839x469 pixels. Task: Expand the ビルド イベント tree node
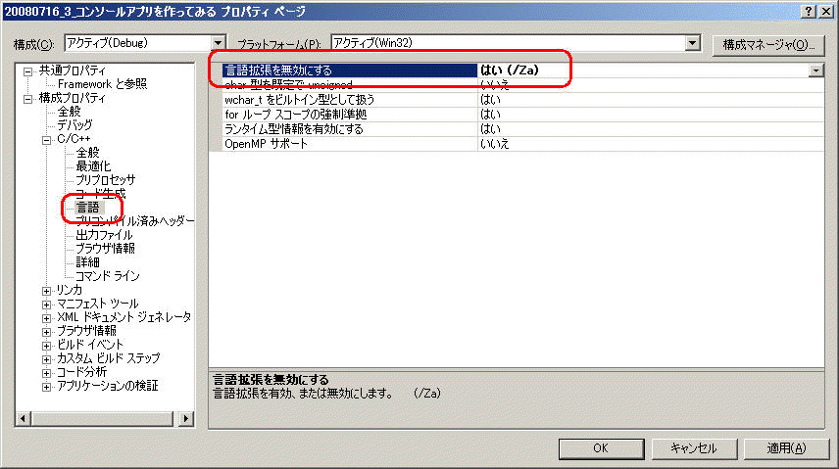click(47, 345)
